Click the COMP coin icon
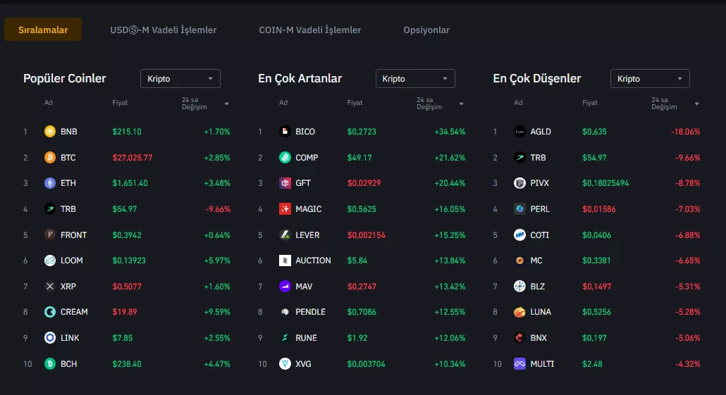 [285, 157]
